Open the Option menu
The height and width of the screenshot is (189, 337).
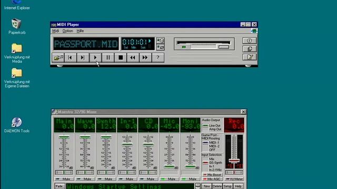tap(68, 31)
